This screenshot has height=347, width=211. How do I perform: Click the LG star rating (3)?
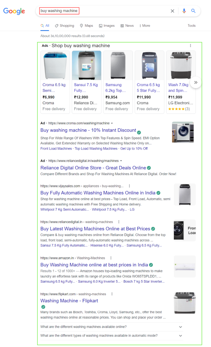coord(179,109)
